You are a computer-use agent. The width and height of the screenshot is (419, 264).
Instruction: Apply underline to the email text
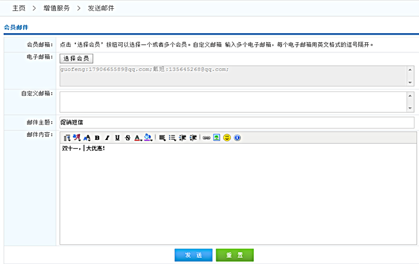coord(117,137)
